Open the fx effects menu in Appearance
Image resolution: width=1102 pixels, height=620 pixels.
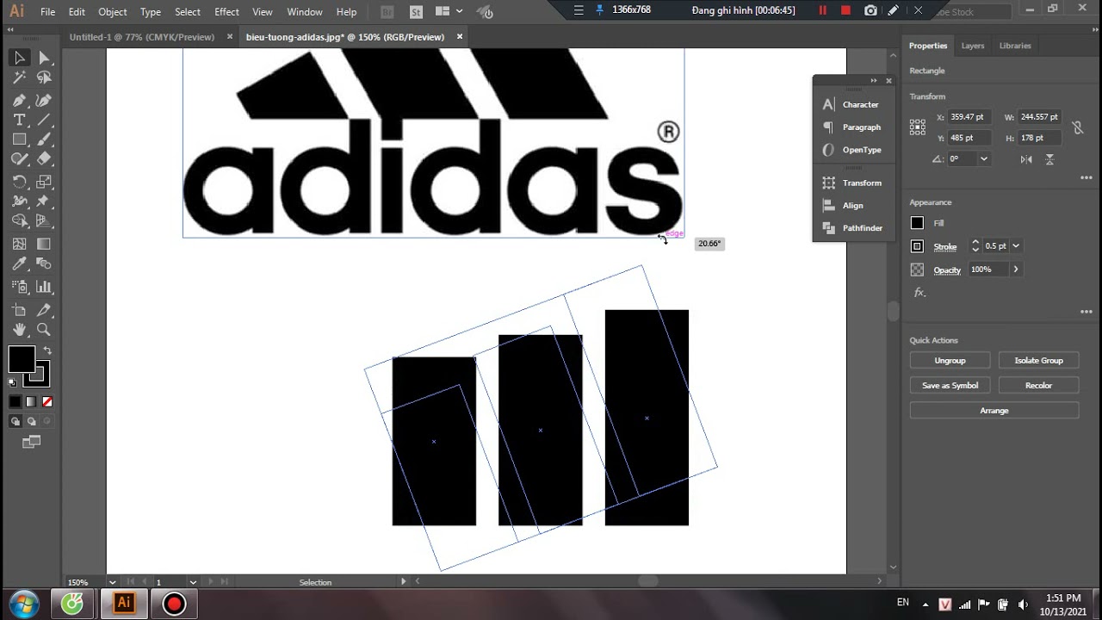click(x=919, y=293)
